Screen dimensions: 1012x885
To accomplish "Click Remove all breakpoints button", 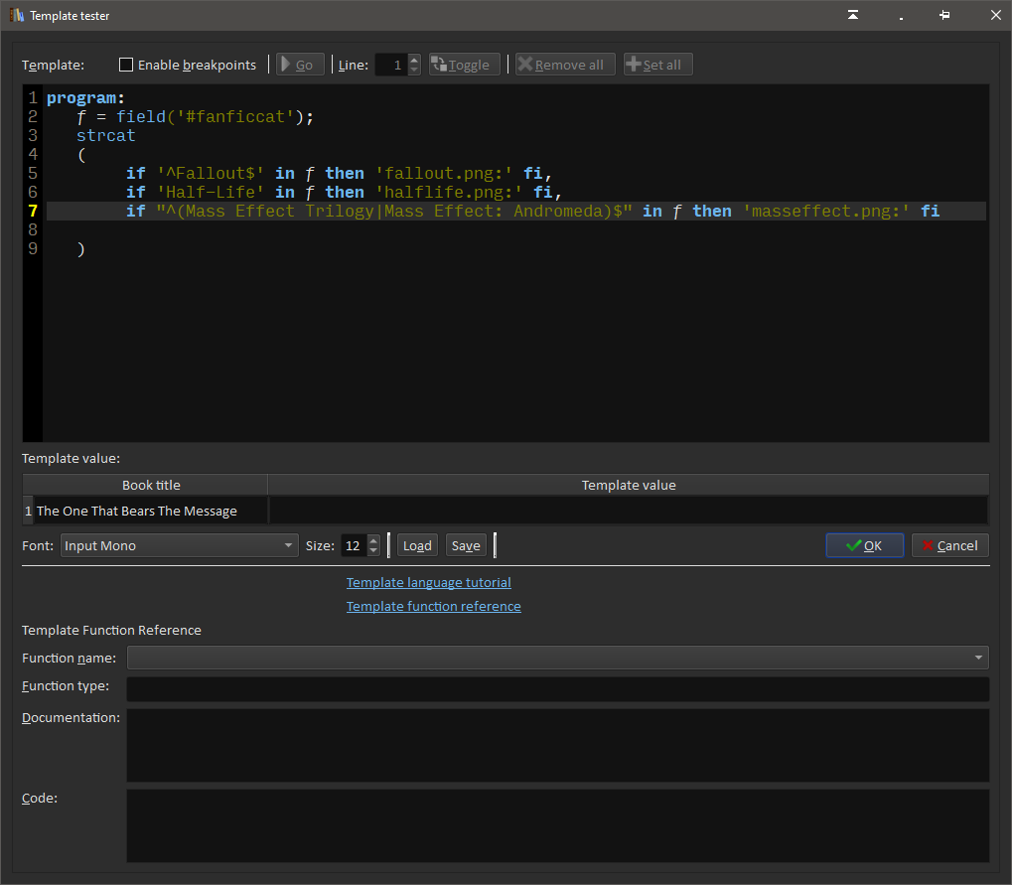I will (564, 65).
